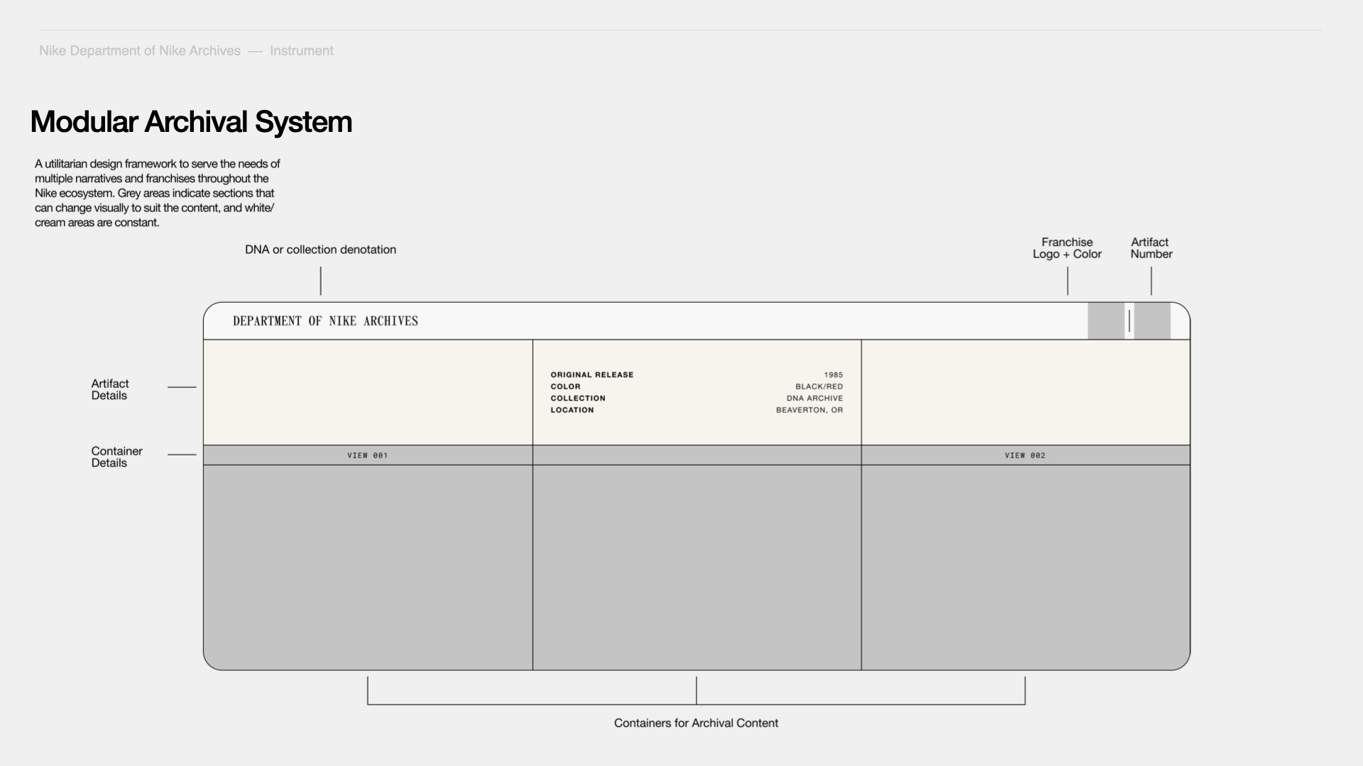Click the Artifact Number grey swatch
The image size is (1363, 766).
pos(1152,321)
